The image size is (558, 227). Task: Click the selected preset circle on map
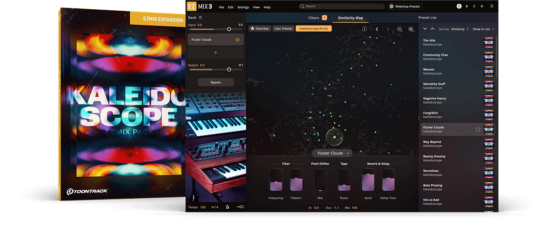334,137
